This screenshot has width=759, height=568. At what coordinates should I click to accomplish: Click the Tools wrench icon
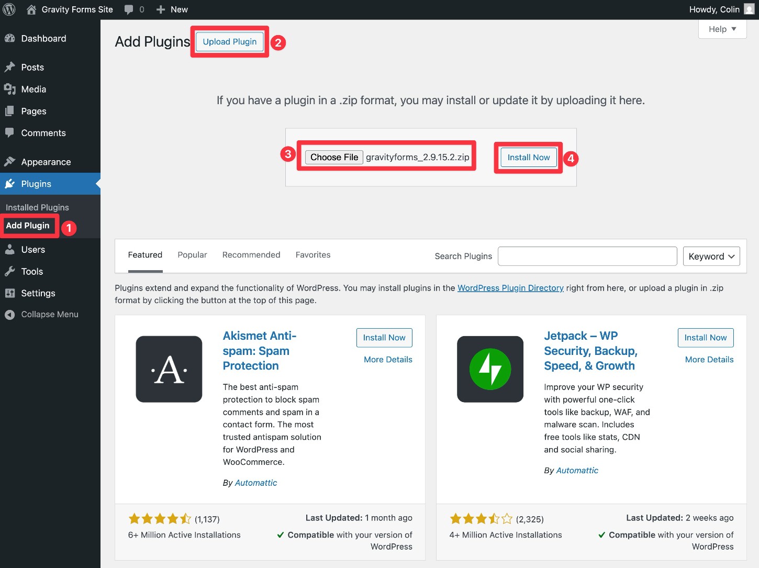tap(9, 271)
